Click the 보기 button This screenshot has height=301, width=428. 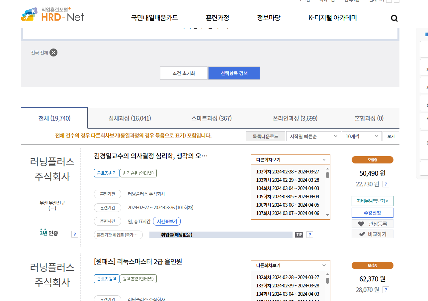click(x=391, y=136)
